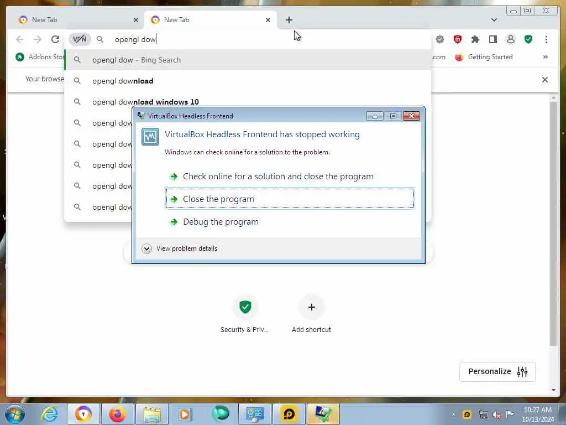Click the scrollbar down arrow
This screenshot has height=425, width=566.
553,390
